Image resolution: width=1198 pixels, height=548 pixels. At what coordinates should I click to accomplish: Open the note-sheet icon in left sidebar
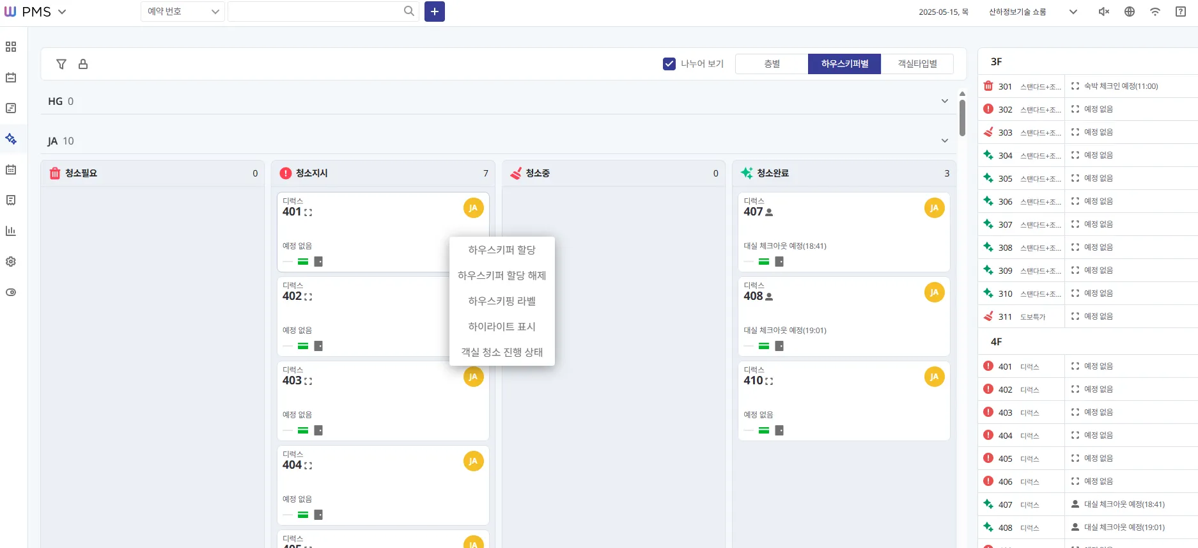(x=11, y=108)
